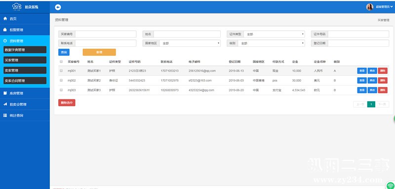The height and width of the screenshot is (189, 395).
Task: Click email 256125616@qq.com cell
Action: tap(202, 71)
